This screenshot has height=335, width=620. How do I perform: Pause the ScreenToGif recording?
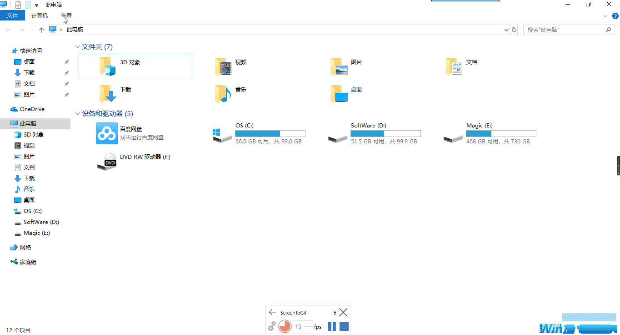coord(332,326)
